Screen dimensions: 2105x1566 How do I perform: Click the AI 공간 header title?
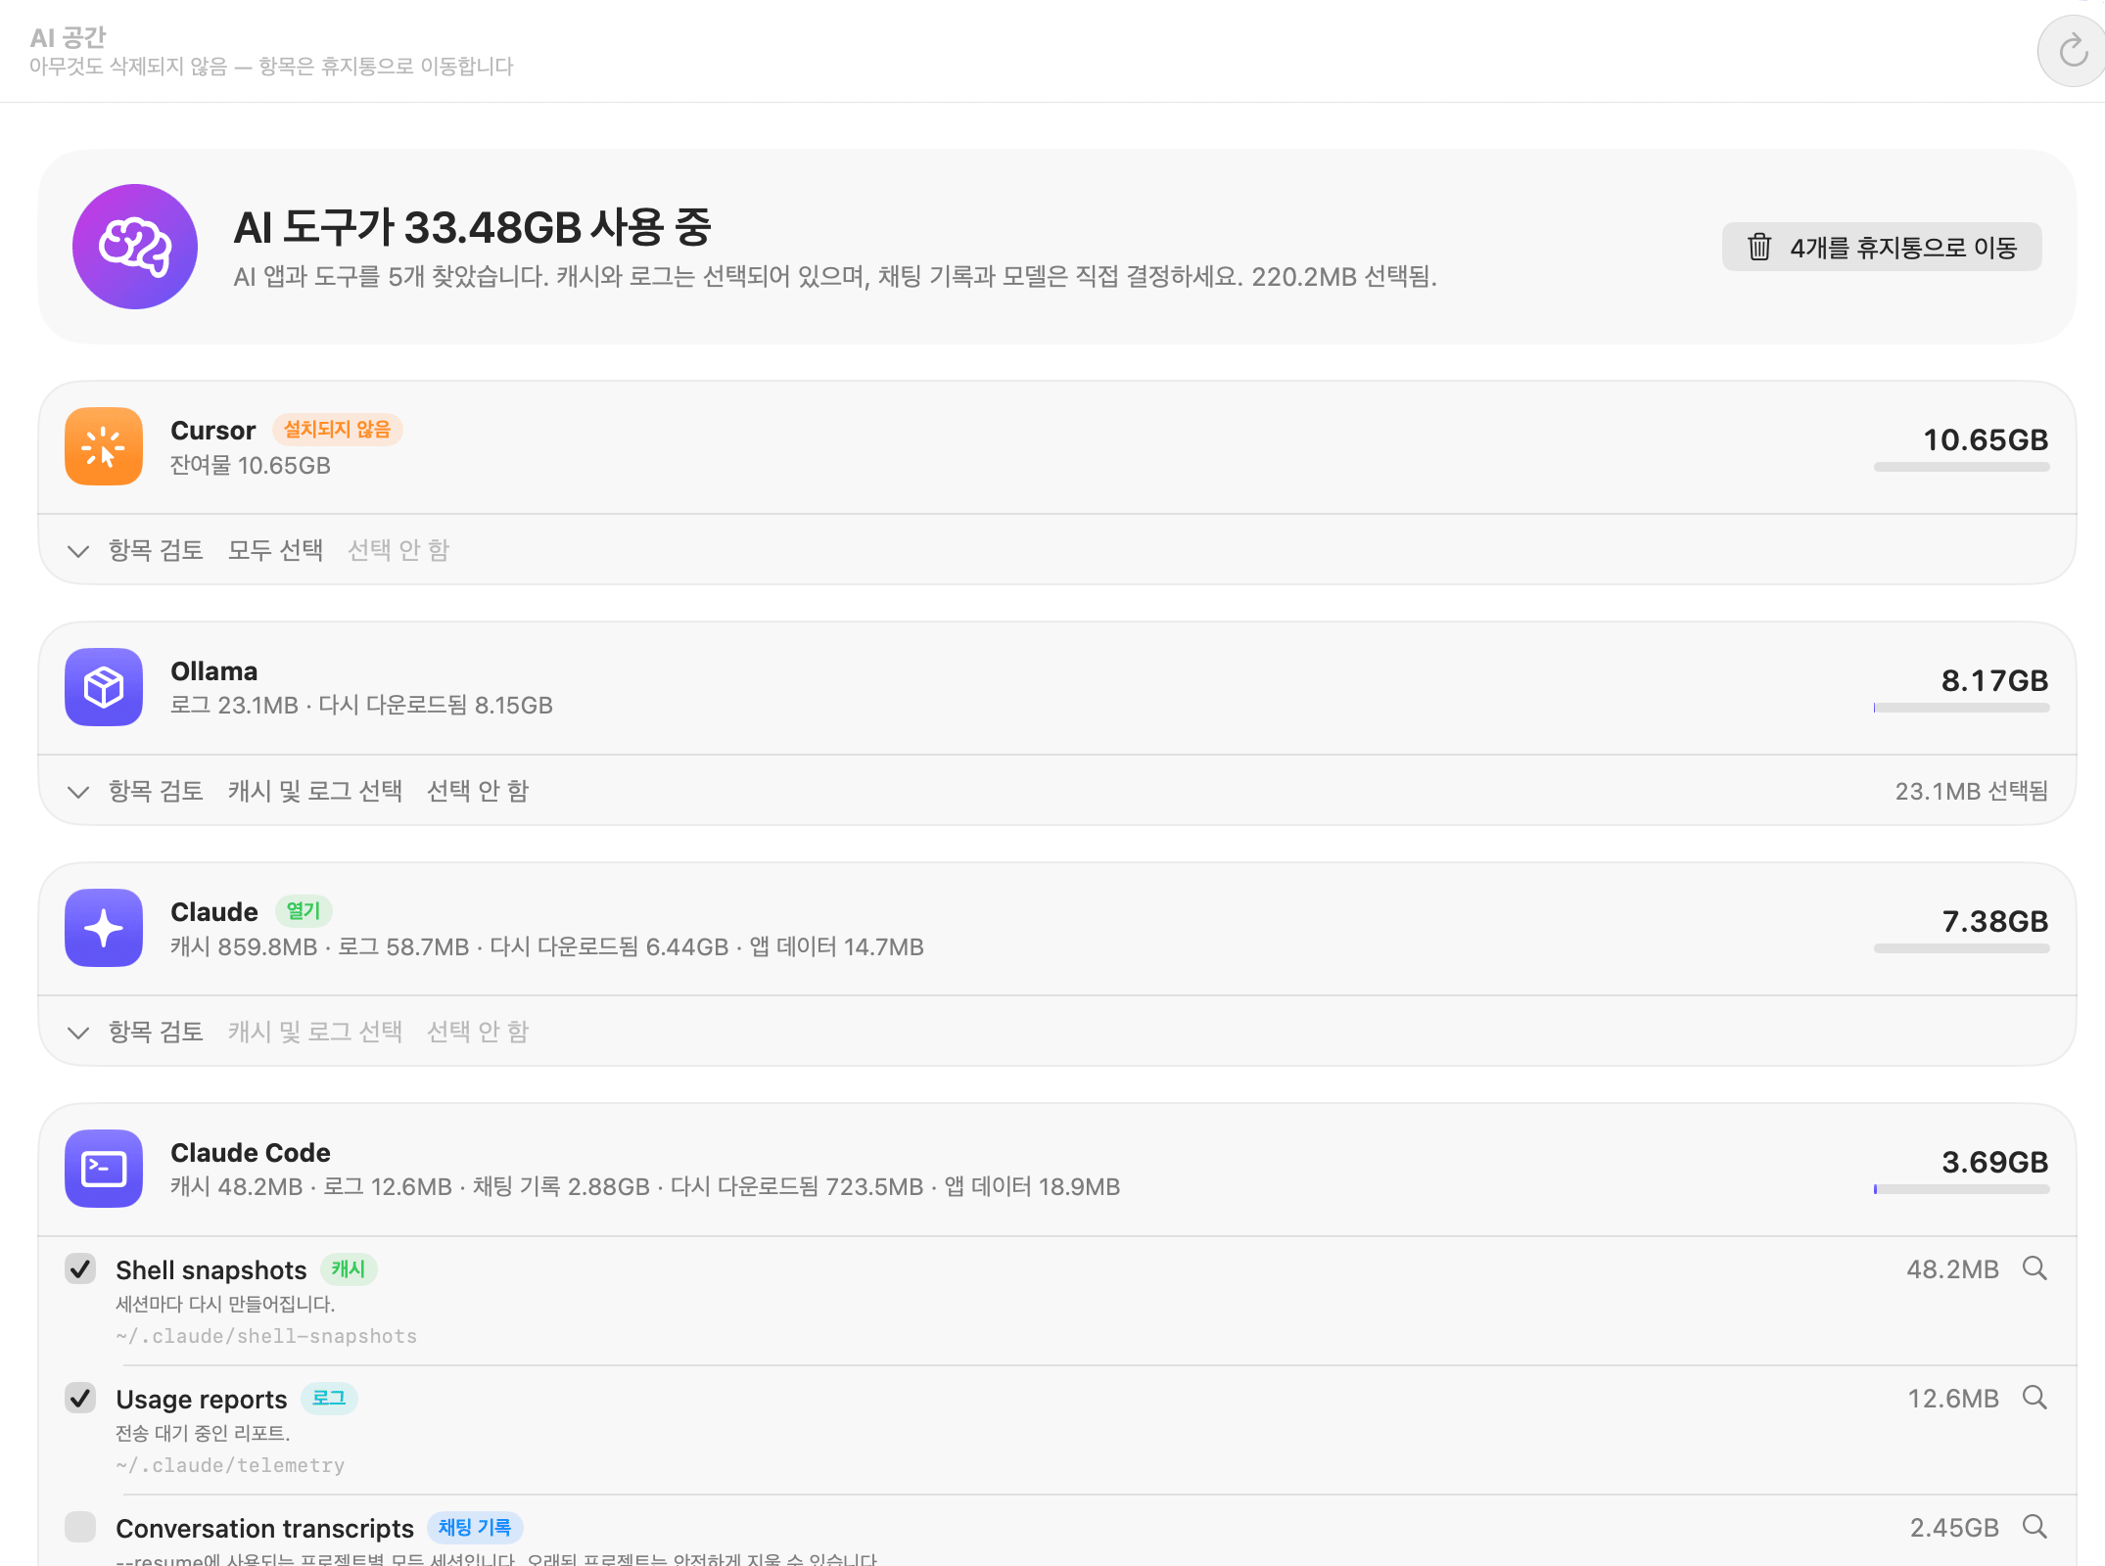coord(68,37)
